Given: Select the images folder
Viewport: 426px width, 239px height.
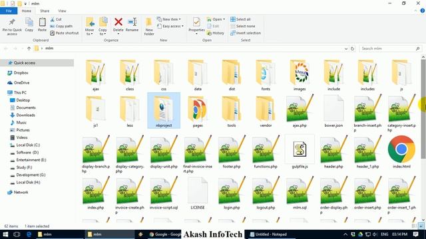Looking at the screenshot, I should 300,75.
